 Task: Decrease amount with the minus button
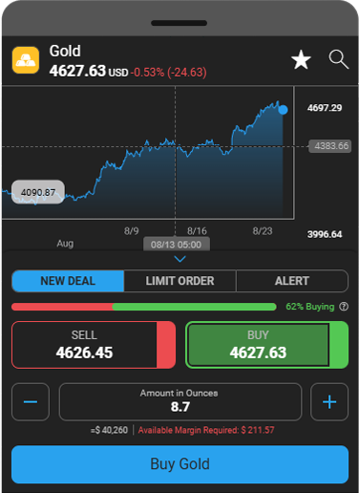pyautogui.click(x=31, y=402)
